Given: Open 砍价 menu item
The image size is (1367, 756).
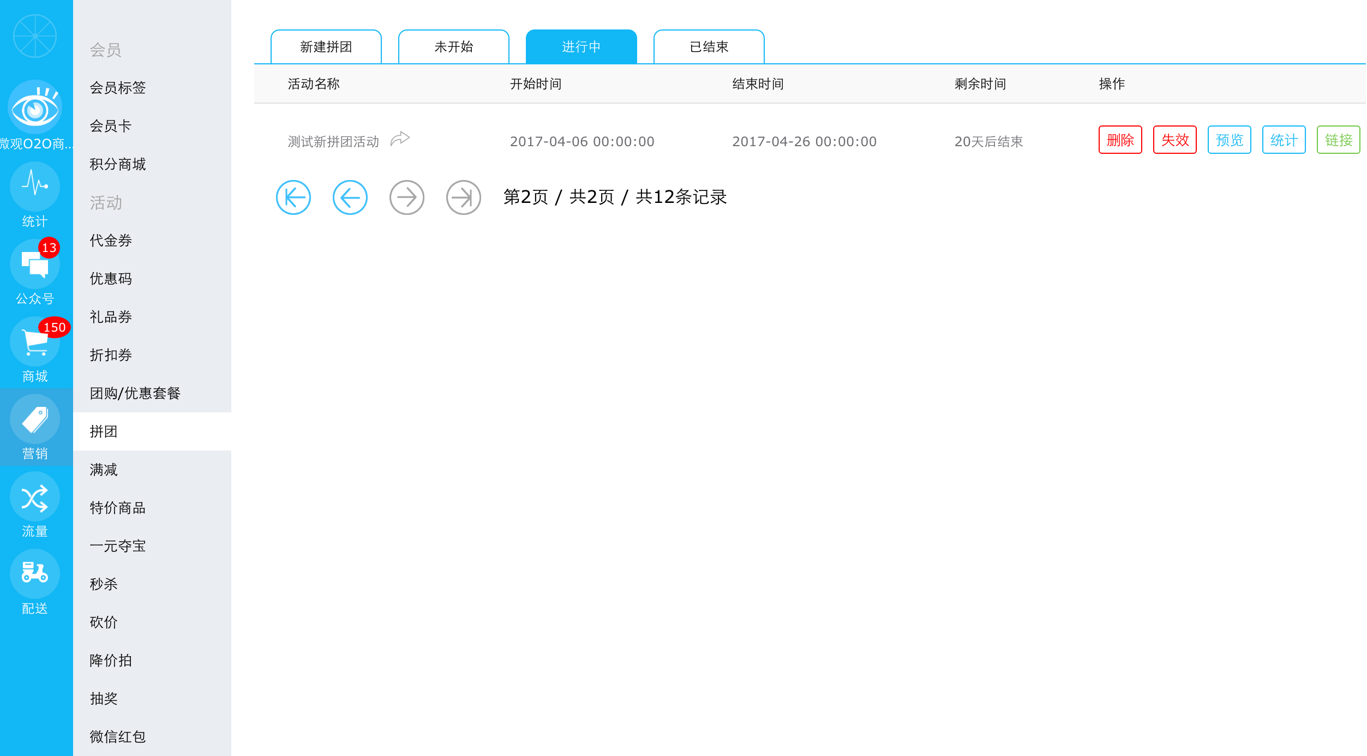Looking at the screenshot, I should 152,622.
